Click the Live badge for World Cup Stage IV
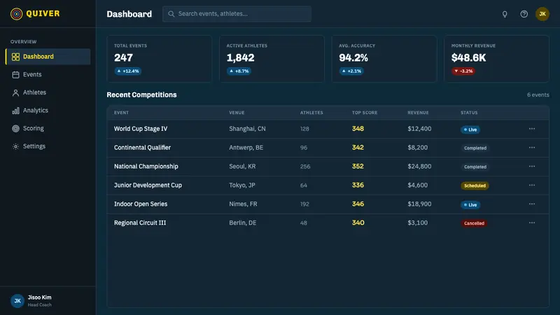Image resolution: width=560 pixels, height=315 pixels. click(x=470, y=129)
